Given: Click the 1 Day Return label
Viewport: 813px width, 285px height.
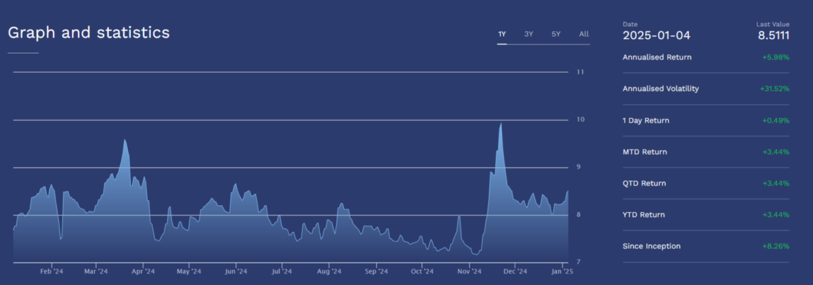Looking at the screenshot, I should (646, 120).
